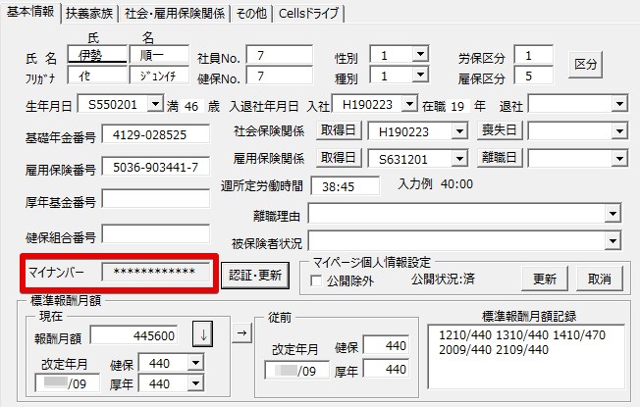Click the 基礎年金番号 input field
The width and height of the screenshot is (640, 407).
pos(155,134)
